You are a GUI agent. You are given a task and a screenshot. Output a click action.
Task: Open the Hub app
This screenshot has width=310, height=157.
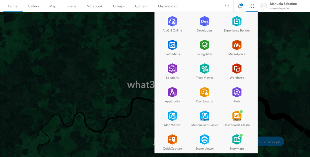click(237, 95)
